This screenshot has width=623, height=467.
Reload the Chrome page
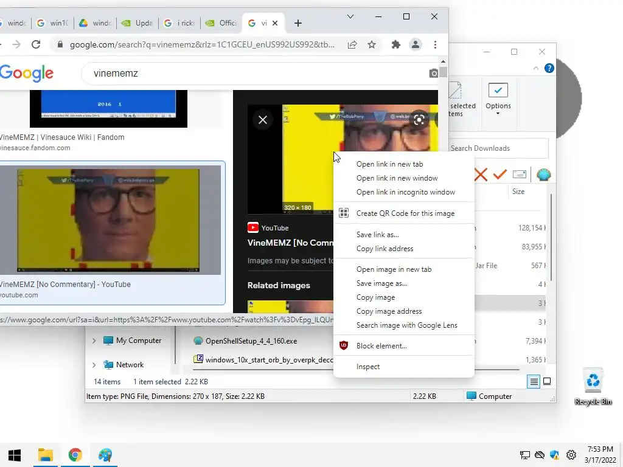point(36,44)
